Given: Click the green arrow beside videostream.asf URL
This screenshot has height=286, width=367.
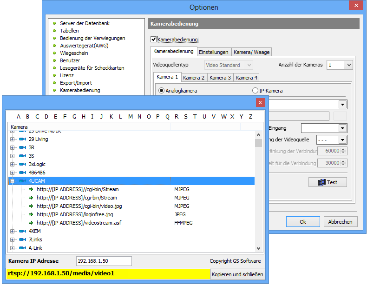Looking at the screenshot, I should click(31, 223).
